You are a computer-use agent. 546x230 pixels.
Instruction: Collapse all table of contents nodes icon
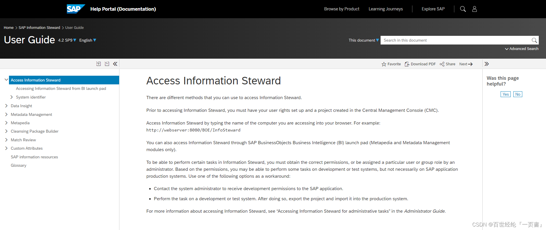[107, 64]
